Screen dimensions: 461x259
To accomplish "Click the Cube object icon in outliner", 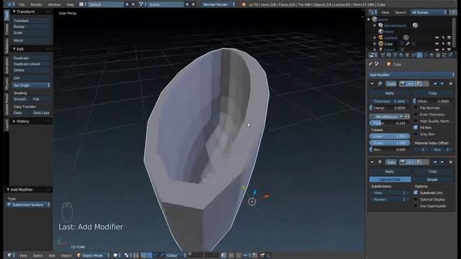I will click(x=381, y=44).
